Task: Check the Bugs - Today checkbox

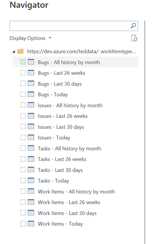Action: pos(23,94)
